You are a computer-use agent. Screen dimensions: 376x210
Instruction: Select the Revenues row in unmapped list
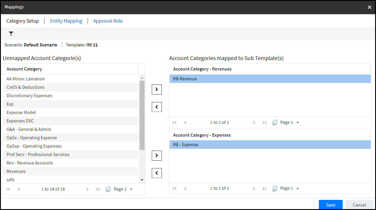[71, 171]
